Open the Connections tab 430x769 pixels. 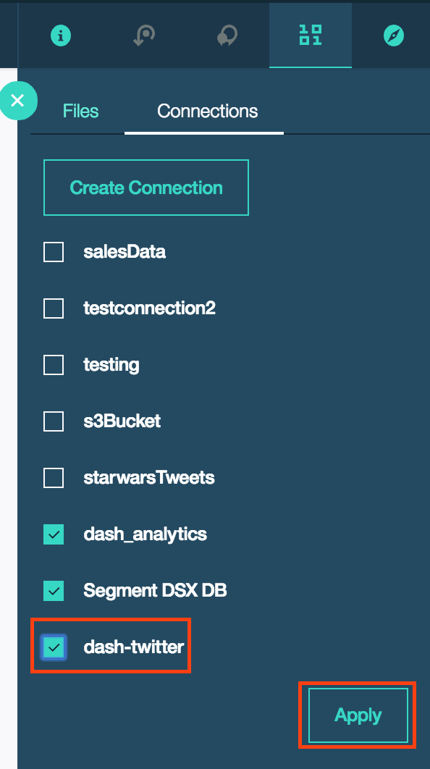(x=207, y=111)
